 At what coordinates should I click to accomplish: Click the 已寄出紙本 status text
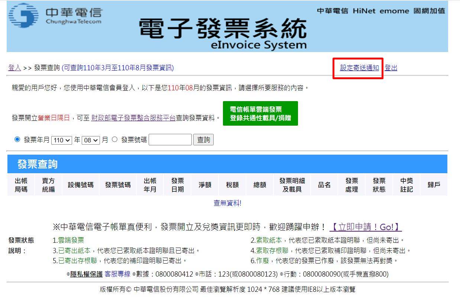coord(74,251)
